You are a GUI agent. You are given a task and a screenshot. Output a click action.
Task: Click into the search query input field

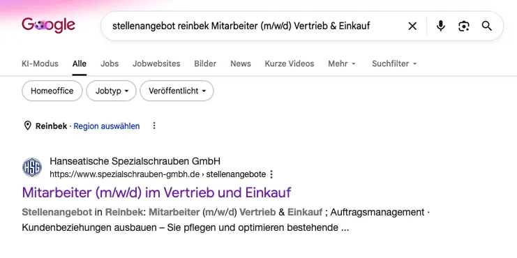point(241,26)
